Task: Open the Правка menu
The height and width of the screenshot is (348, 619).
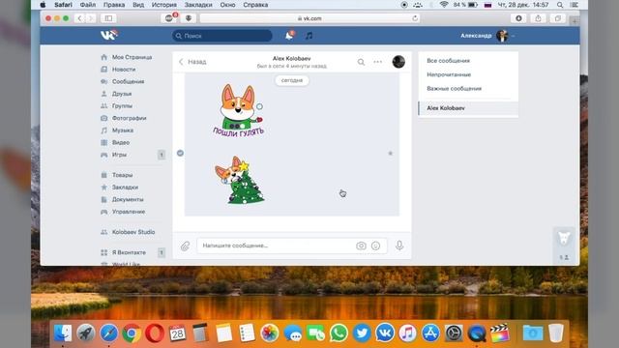Action: point(114,5)
